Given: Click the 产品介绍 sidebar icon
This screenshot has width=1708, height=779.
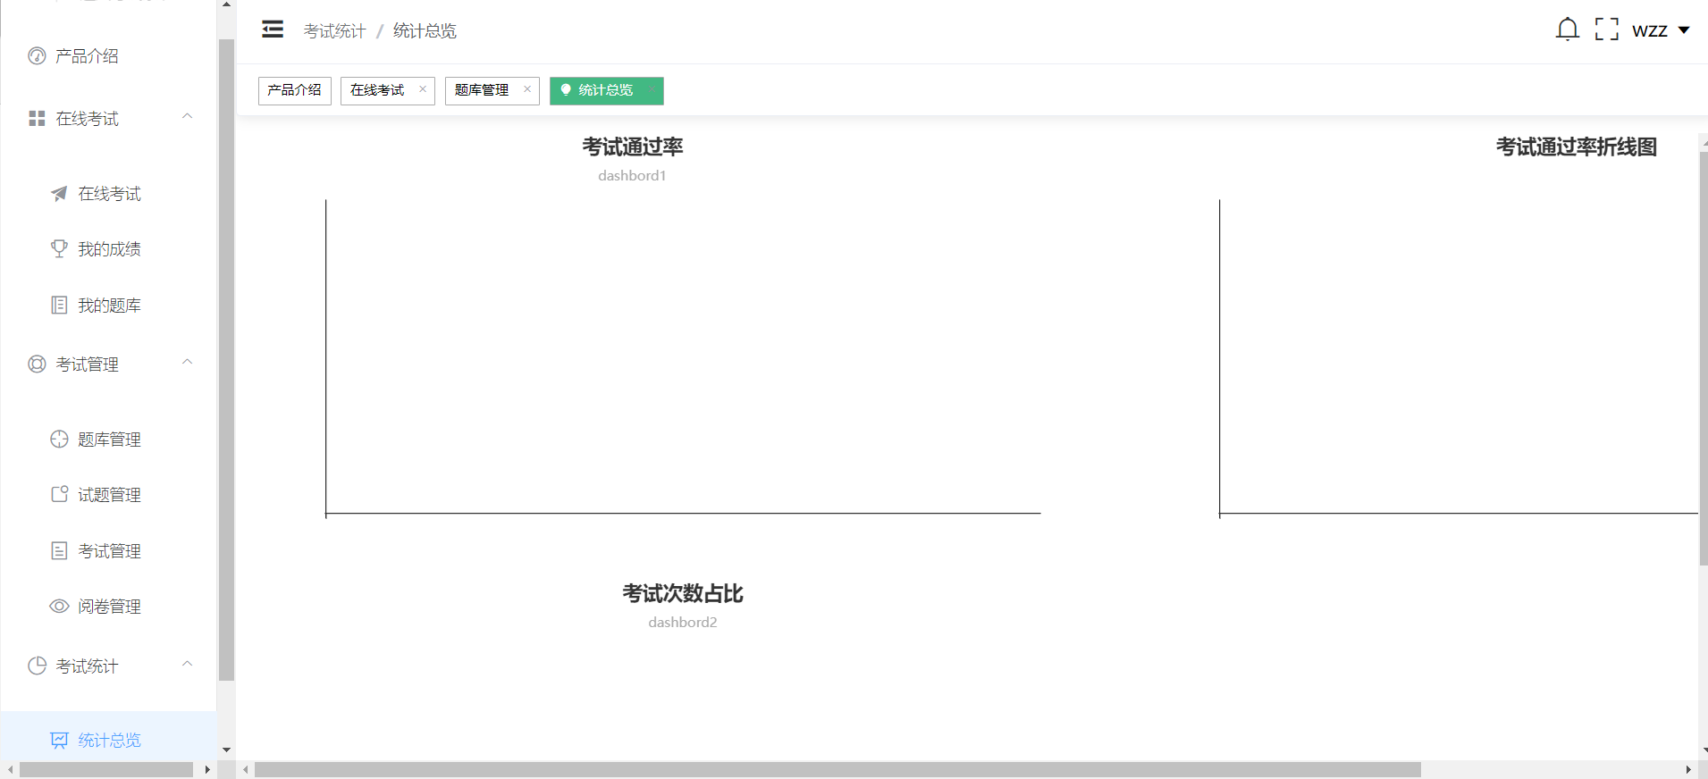Looking at the screenshot, I should [x=37, y=56].
